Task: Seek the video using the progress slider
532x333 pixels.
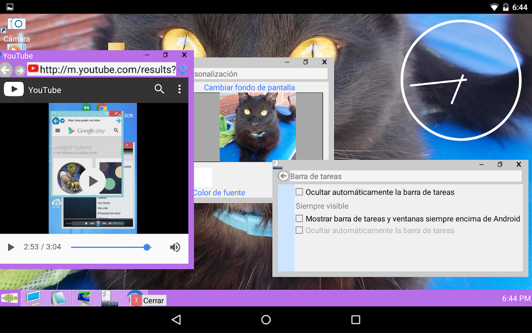Action: point(111,247)
